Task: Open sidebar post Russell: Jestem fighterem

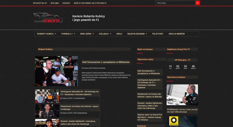Action: click(x=150, y=105)
